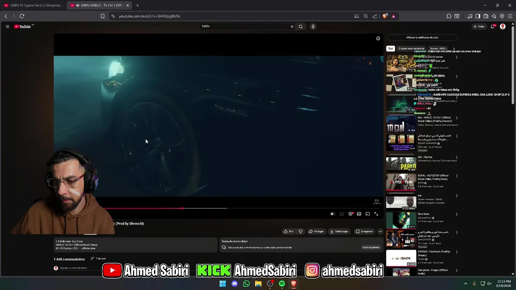Share the page from address bar
The height and width of the screenshot is (290, 516).
(x=375, y=16)
